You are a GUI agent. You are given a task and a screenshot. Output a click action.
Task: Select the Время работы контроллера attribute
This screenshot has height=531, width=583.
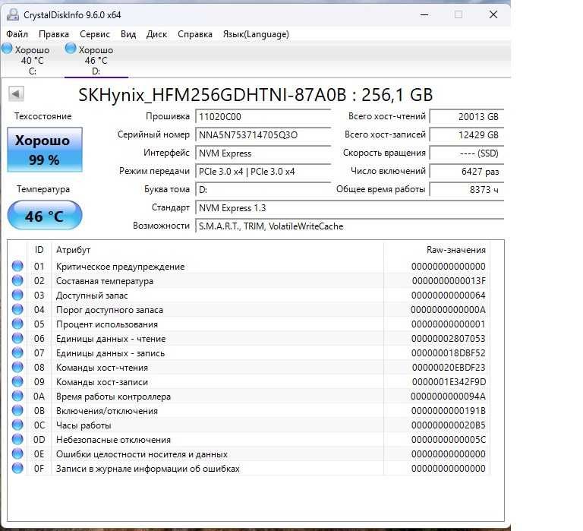click(x=113, y=397)
